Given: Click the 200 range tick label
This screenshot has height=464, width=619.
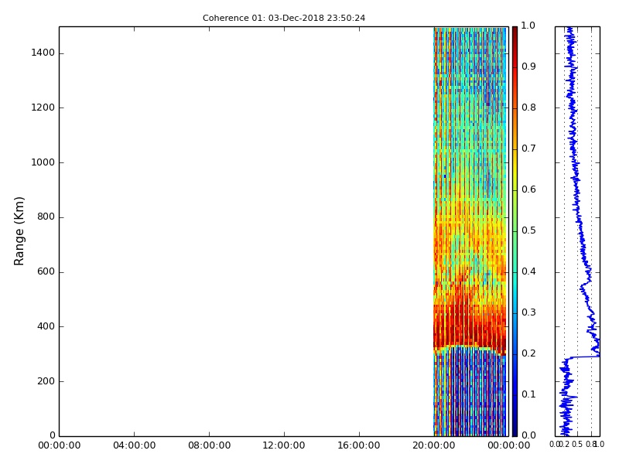Looking at the screenshot, I should [46, 381].
